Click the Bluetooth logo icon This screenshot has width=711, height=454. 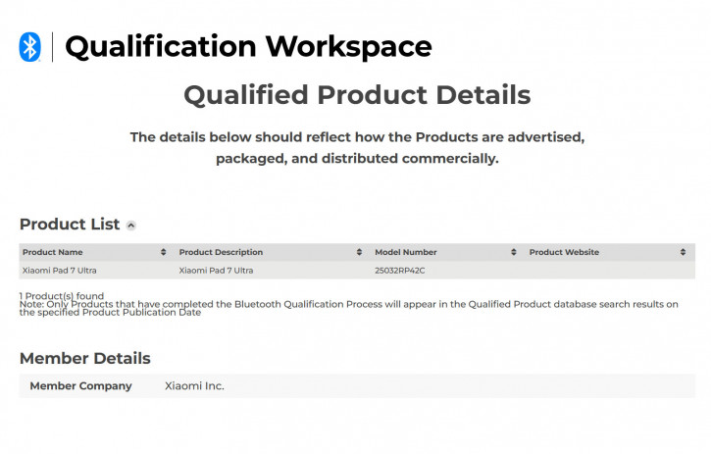(x=30, y=47)
